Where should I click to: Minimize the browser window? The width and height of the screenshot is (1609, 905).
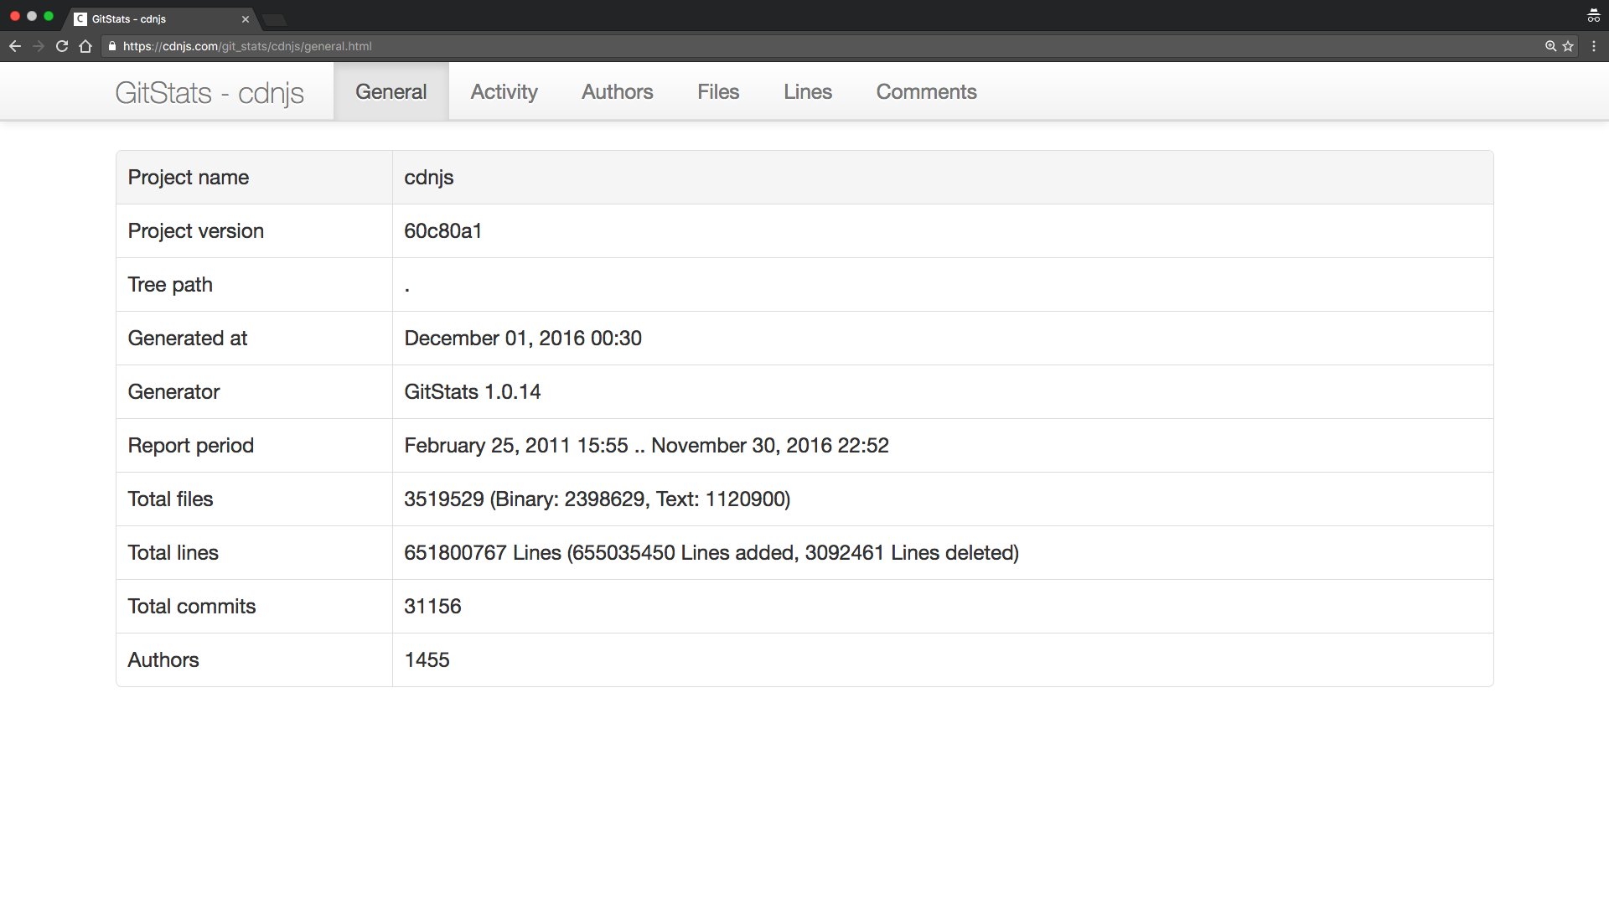click(32, 16)
